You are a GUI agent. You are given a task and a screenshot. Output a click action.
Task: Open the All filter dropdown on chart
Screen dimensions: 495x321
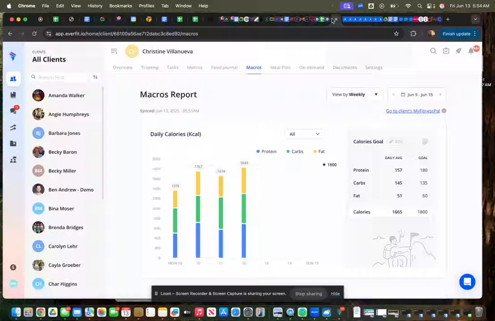click(304, 134)
